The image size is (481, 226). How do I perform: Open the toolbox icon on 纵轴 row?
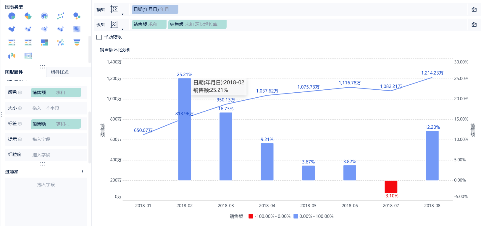[x=474, y=24]
